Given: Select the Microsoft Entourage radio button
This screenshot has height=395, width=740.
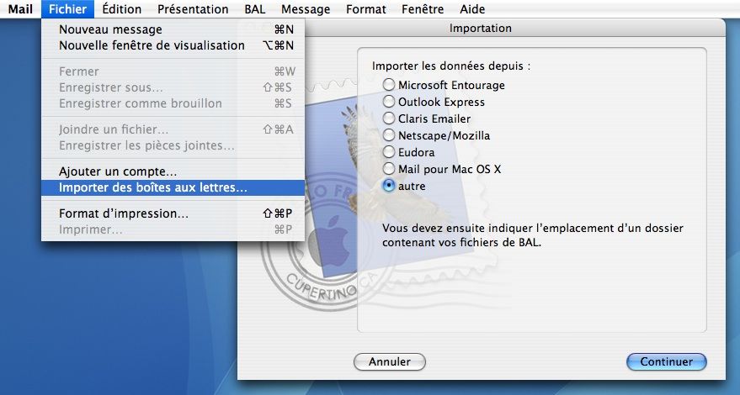Looking at the screenshot, I should pos(388,85).
